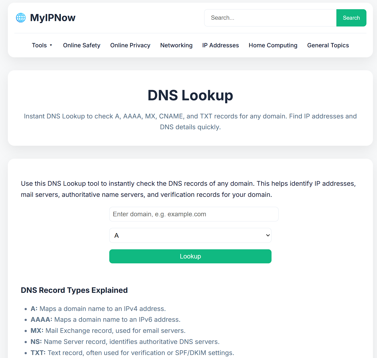Click the DNS Record Types Explained heading

(74, 290)
